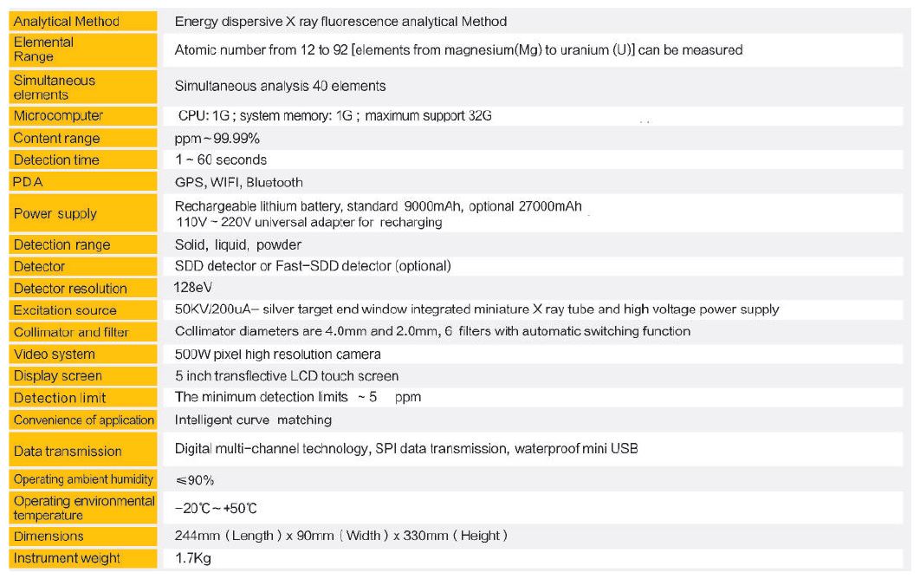Select the Display screen row header
Image resolution: width=920 pixels, height=579 pixels.
(x=58, y=376)
